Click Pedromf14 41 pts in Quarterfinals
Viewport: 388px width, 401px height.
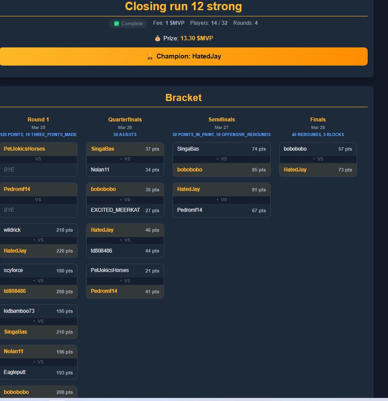[125, 291]
